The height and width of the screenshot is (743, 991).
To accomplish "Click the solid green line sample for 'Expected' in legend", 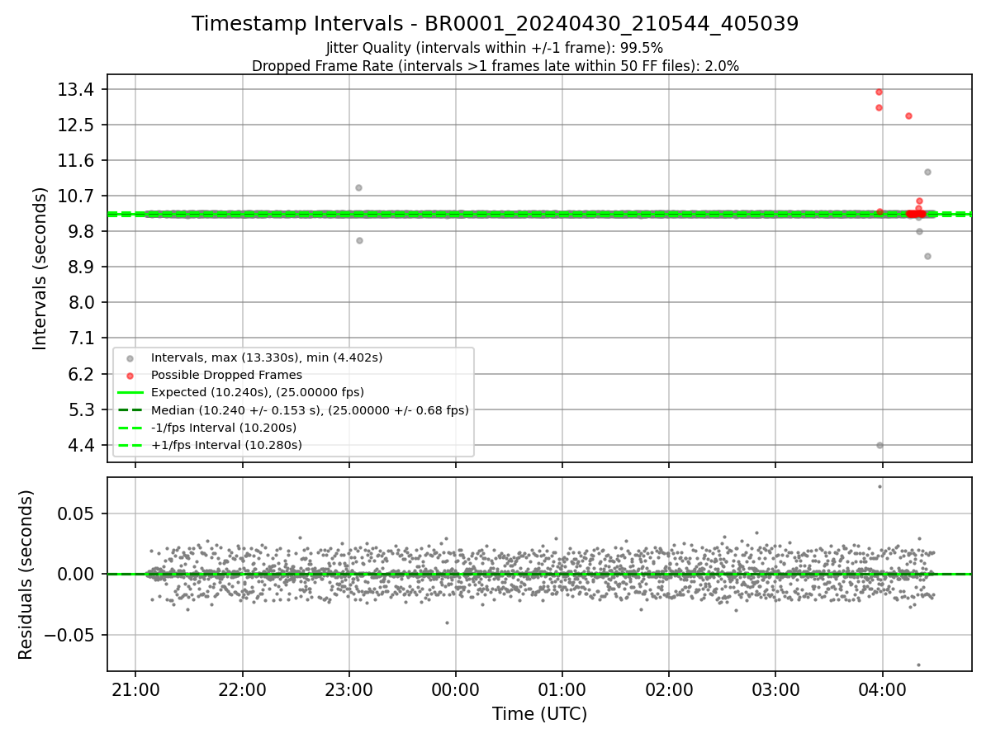I will (x=130, y=392).
